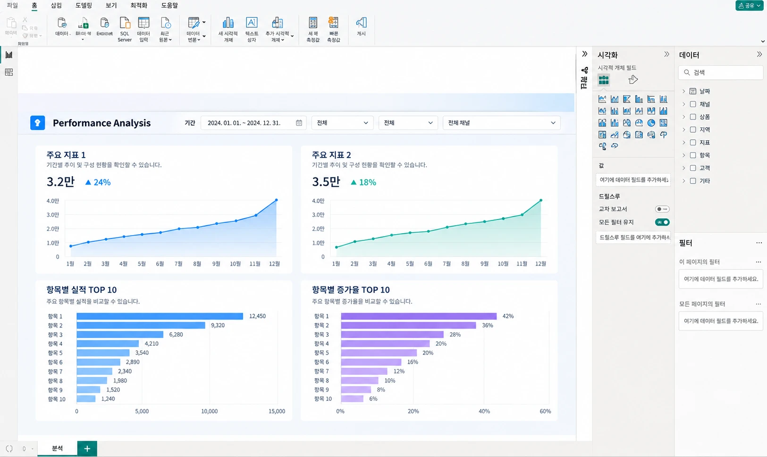Open the text box (텍스트 상자) tool
The width and height of the screenshot is (767, 457).
click(x=252, y=29)
